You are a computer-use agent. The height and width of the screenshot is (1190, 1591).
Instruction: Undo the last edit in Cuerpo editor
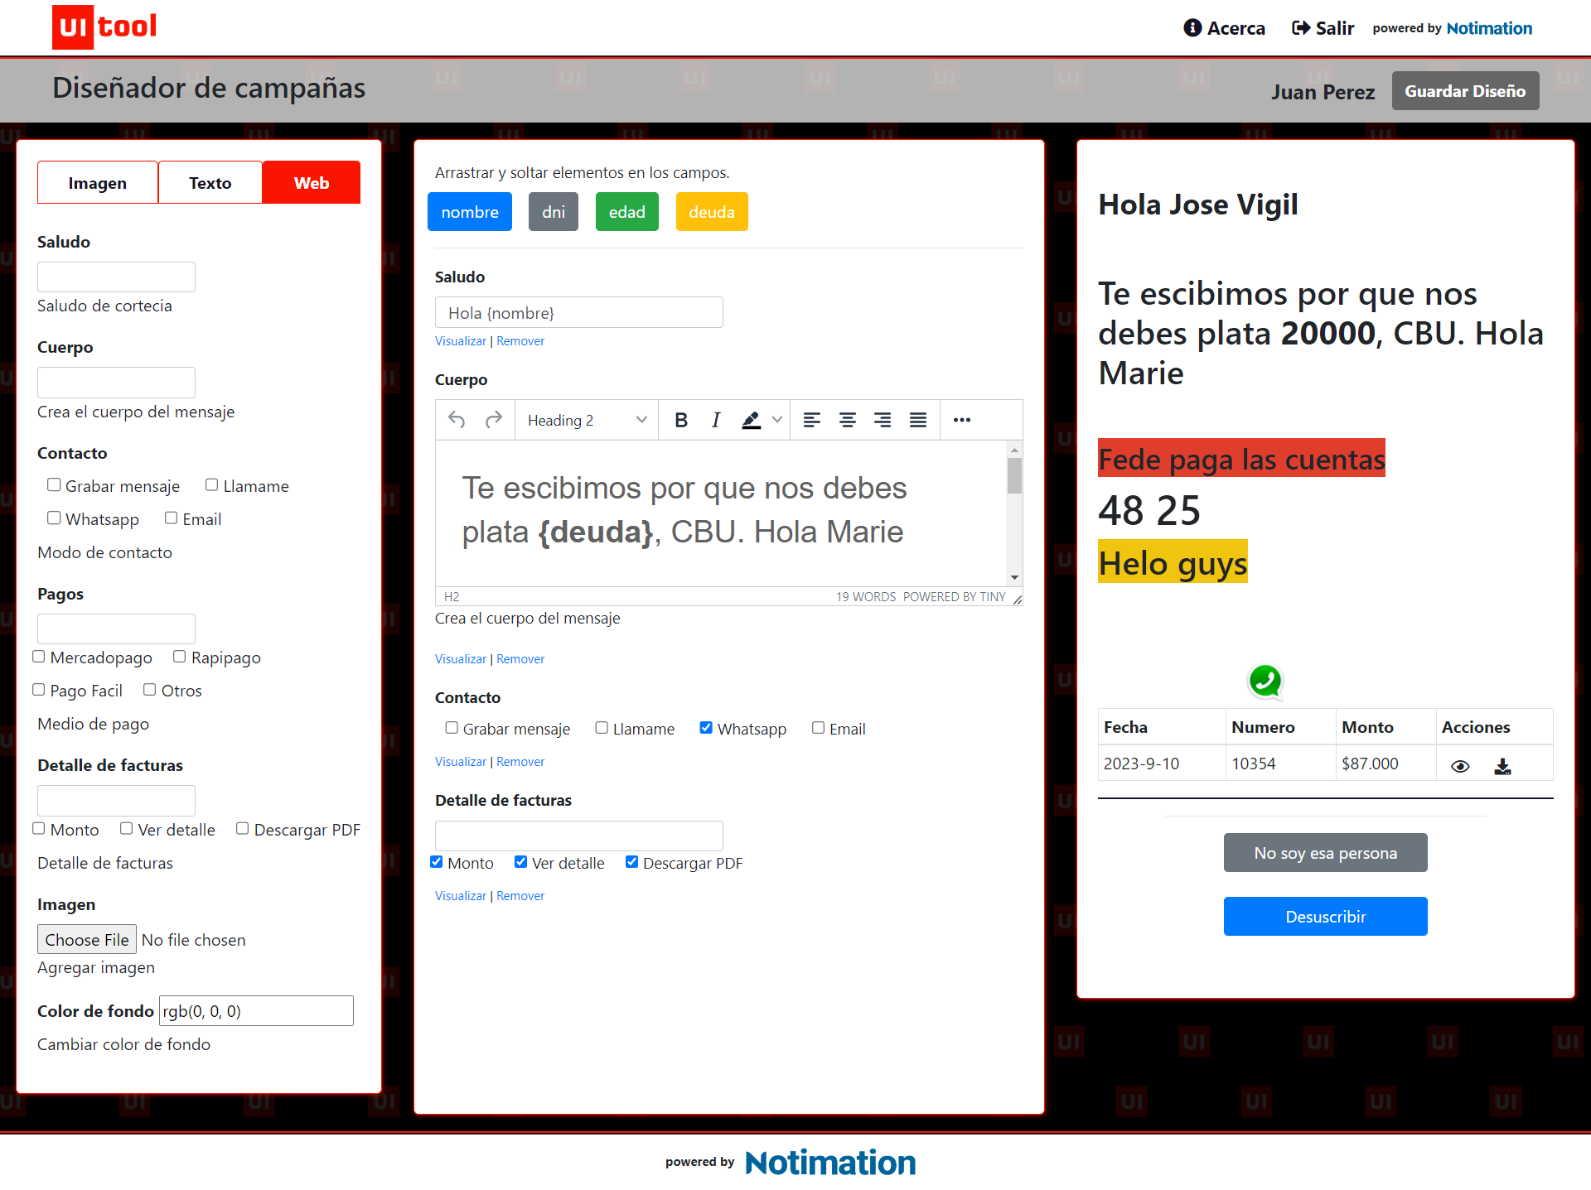457,420
